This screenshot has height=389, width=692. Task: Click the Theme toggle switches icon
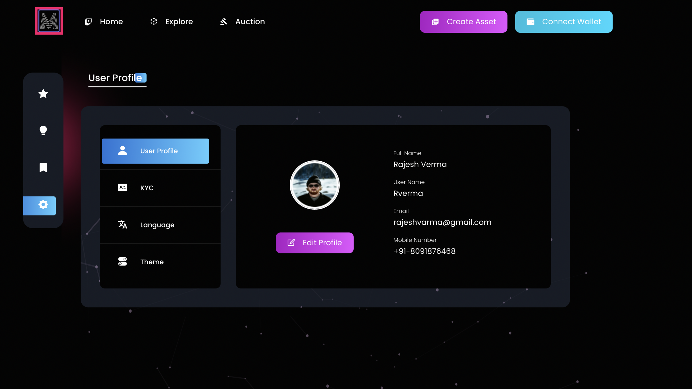click(x=122, y=261)
